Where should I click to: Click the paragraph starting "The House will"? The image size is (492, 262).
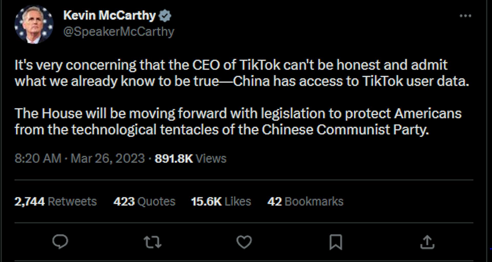click(238, 121)
